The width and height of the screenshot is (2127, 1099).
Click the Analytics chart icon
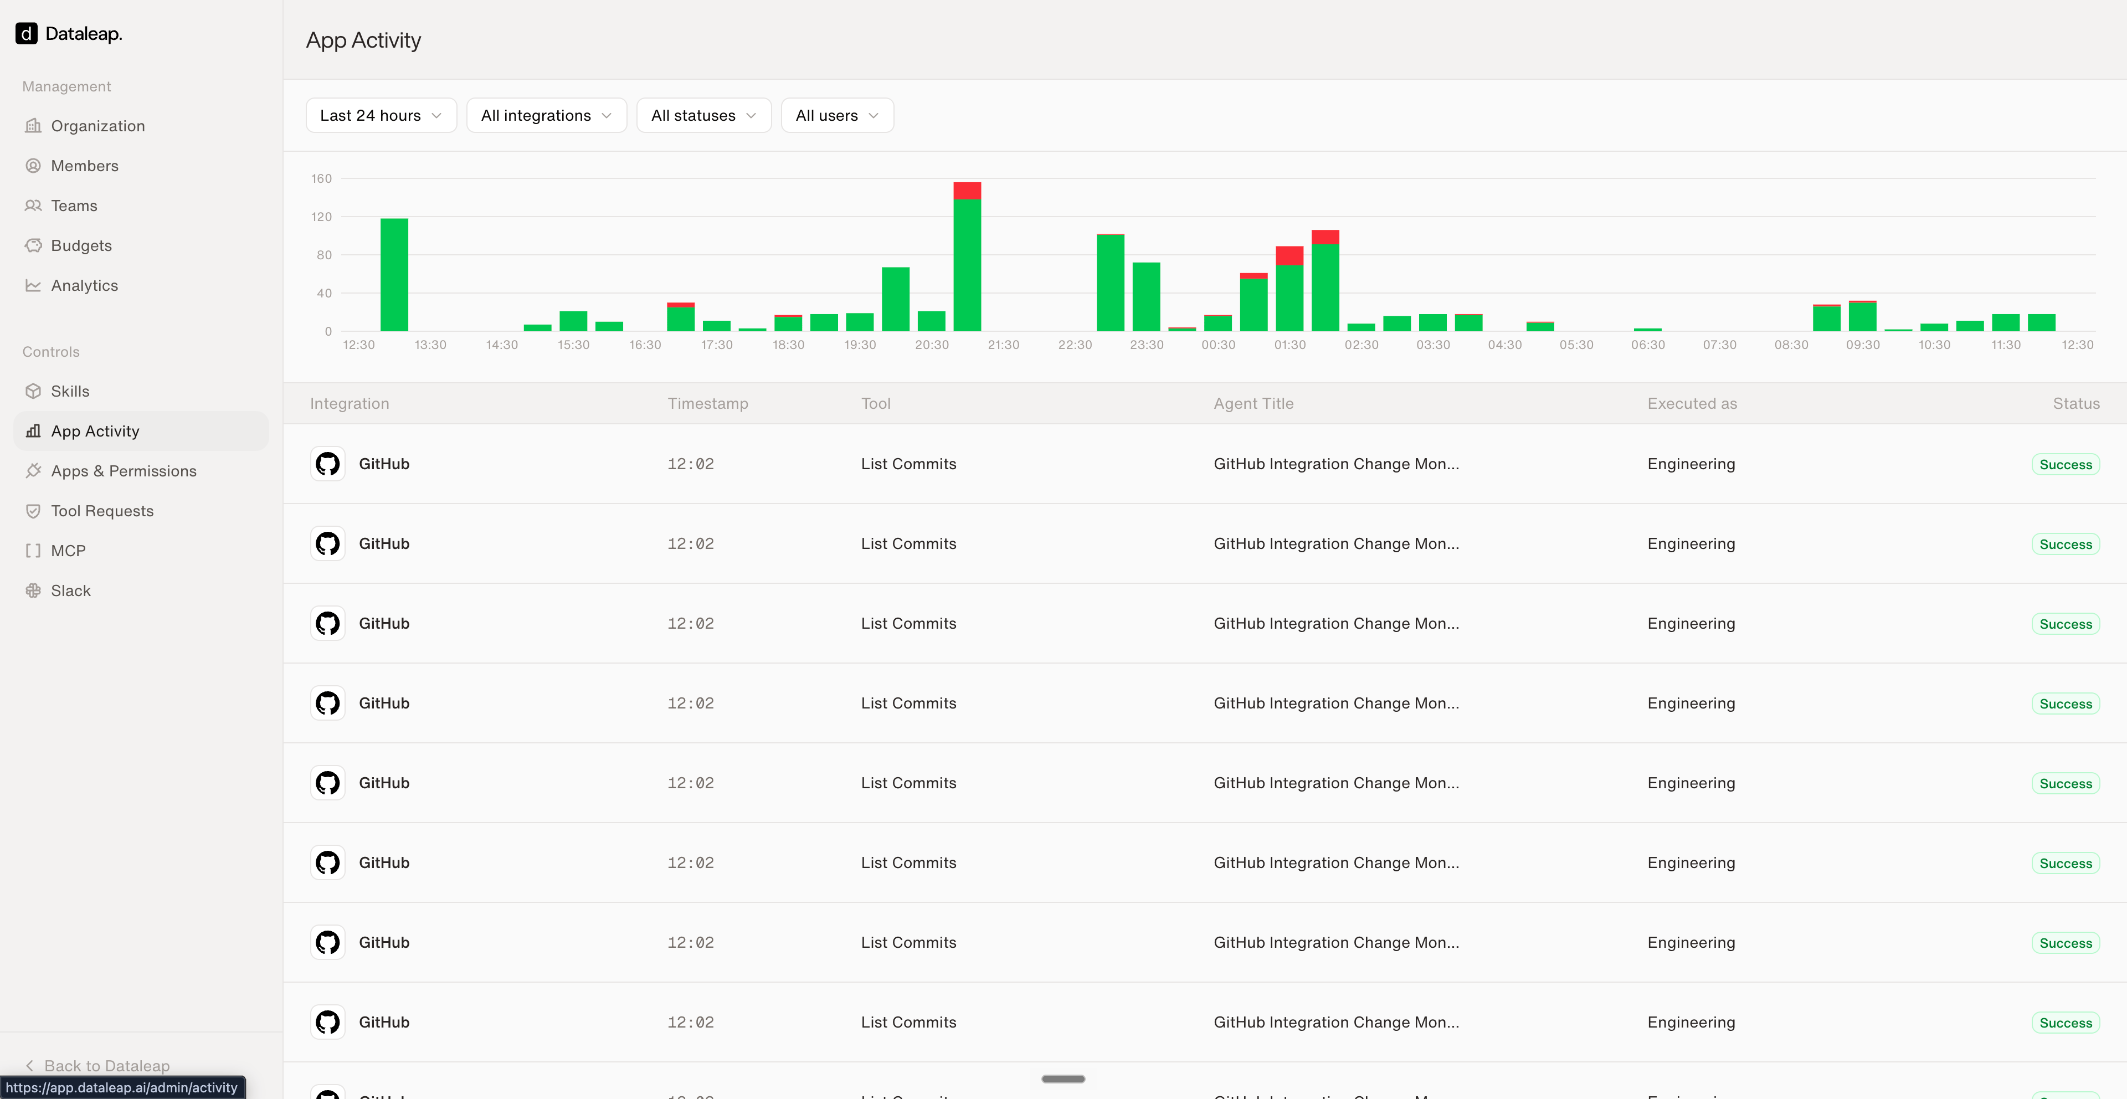tap(33, 285)
